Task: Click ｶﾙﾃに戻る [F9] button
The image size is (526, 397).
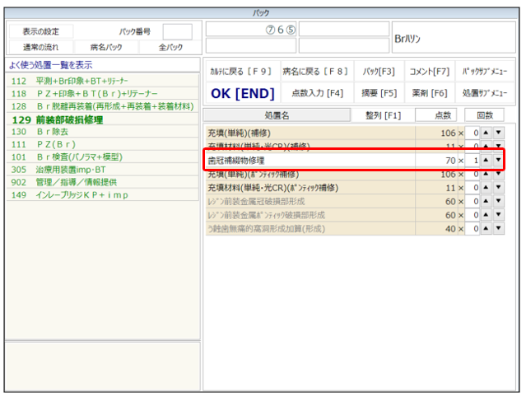Action: pos(240,71)
